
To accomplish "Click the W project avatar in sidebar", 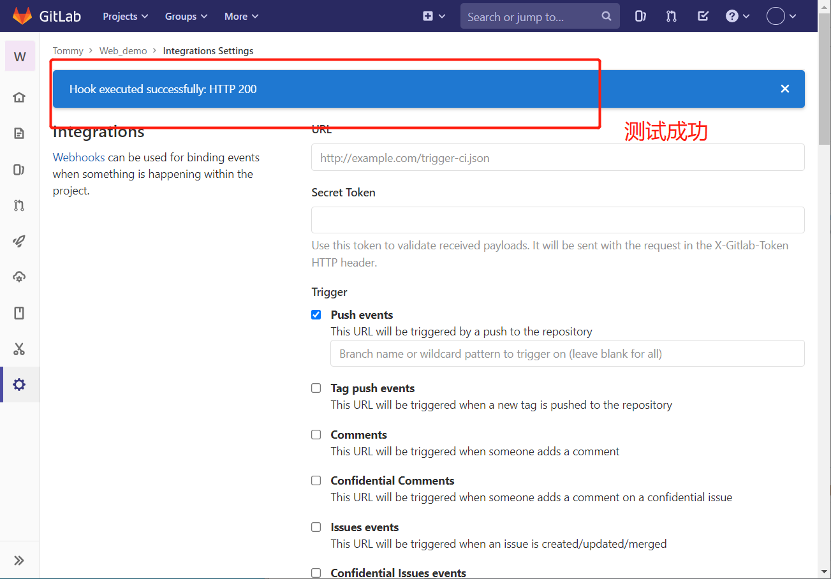I will 20,56.
